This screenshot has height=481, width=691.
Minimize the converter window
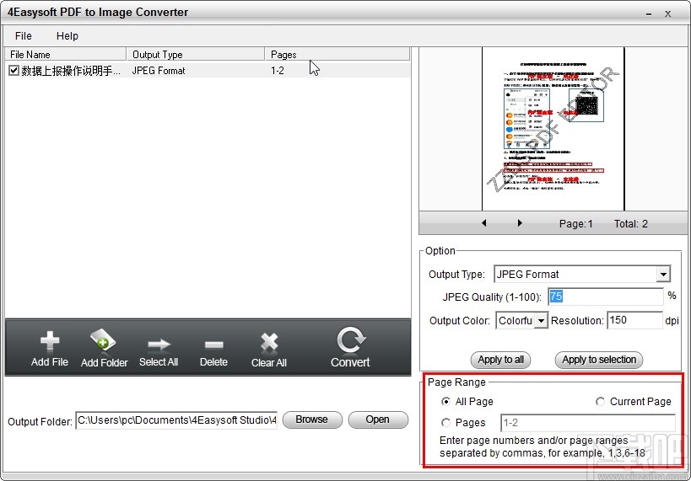[649, 14]
